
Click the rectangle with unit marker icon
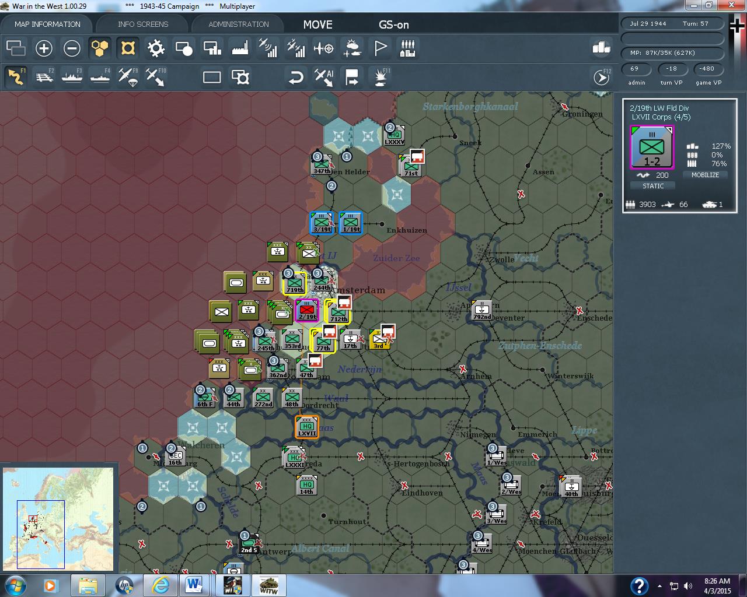240,77
